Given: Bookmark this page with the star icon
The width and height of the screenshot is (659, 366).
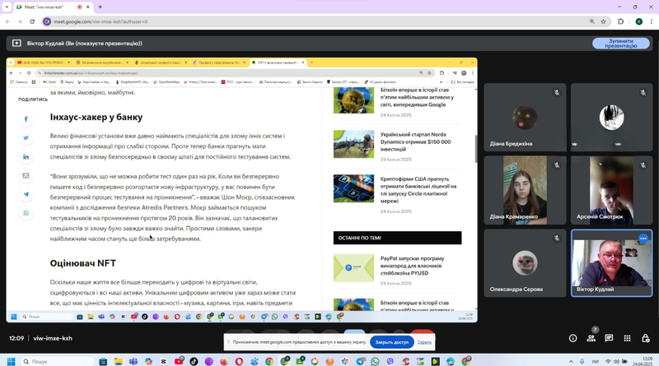Looking at the screenshot, I should point(604,21).
